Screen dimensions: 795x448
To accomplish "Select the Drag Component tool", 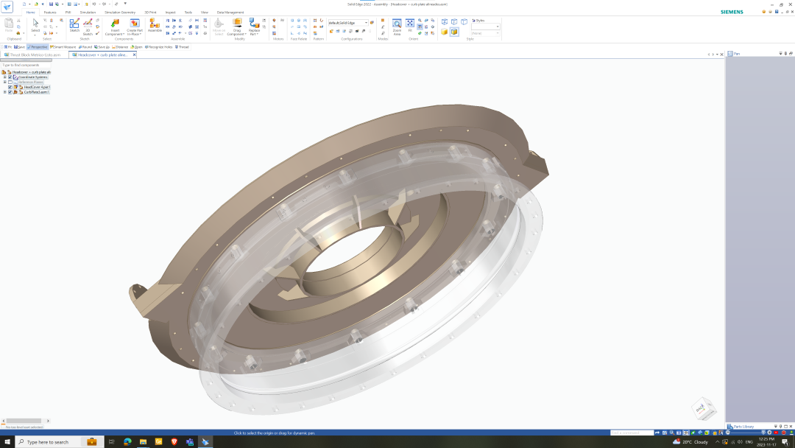I will tap(237, 27).
